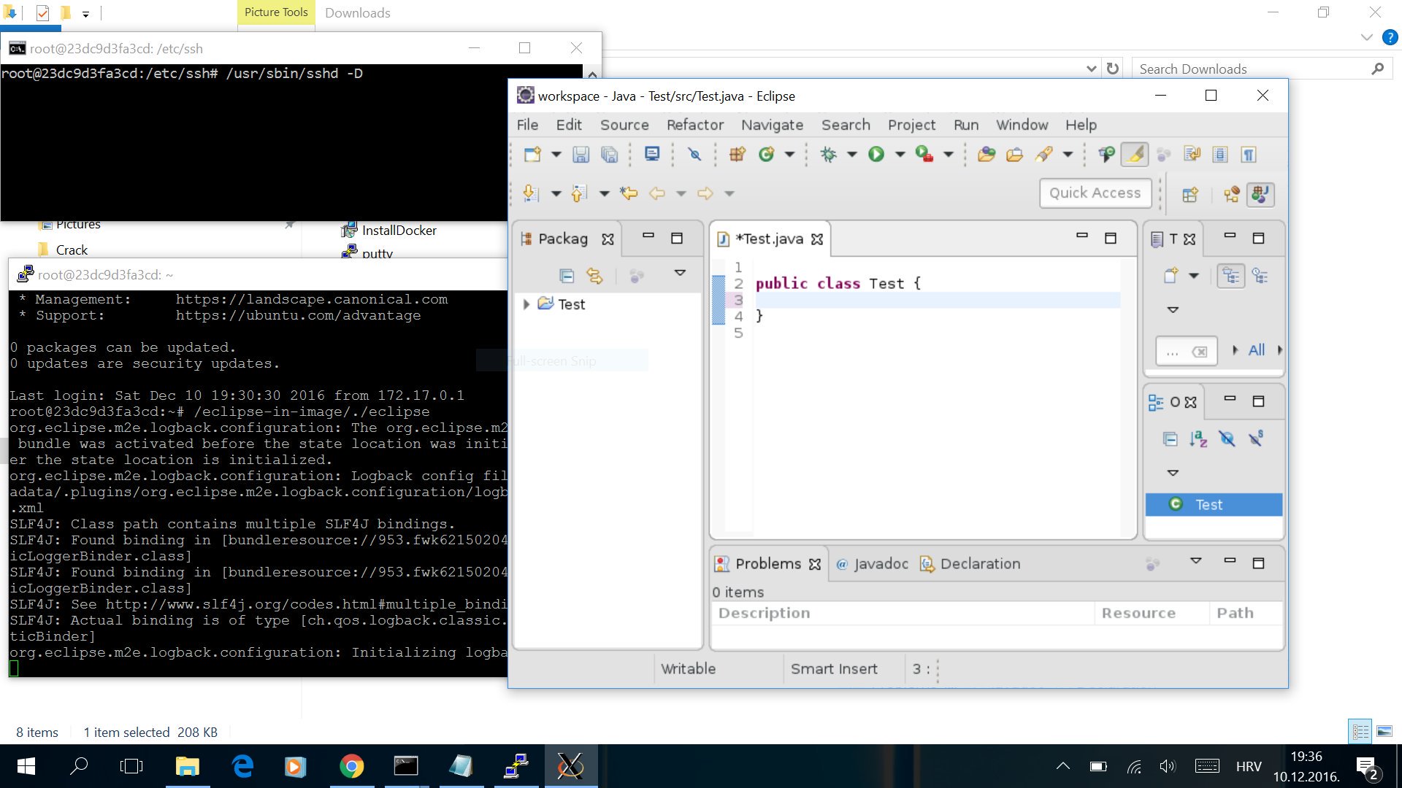
Task: Open the Console/terminal monitor toolbar icon
Action: click(652, 154)
